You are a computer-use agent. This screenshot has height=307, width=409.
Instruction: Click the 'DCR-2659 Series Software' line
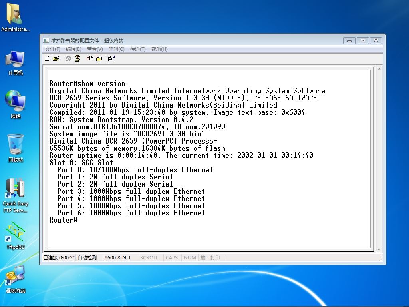tap(183, 98)
